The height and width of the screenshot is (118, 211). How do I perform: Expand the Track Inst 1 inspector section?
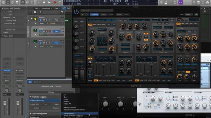(2, 36)
